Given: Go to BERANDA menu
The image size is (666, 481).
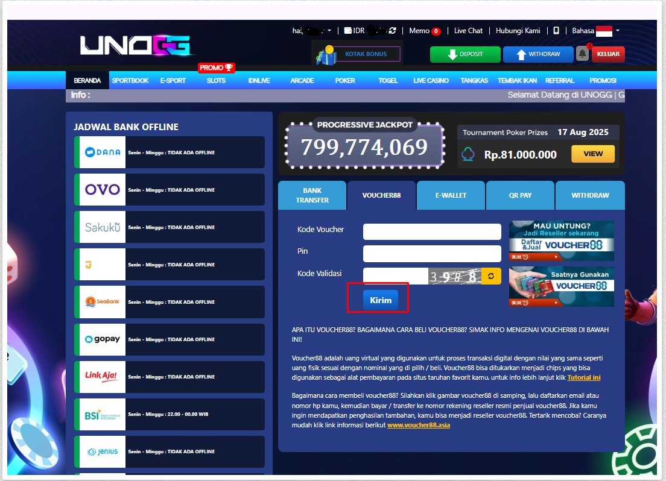Looking at the screenshot, I should (87, 80).
